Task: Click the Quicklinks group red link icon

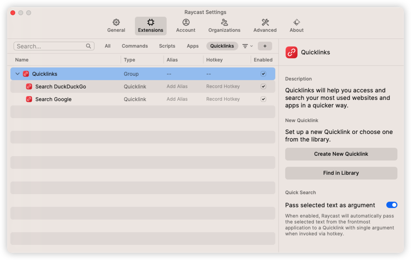Action: 26,74
